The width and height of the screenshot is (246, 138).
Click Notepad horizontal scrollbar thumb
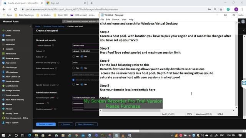coord(131,110)
